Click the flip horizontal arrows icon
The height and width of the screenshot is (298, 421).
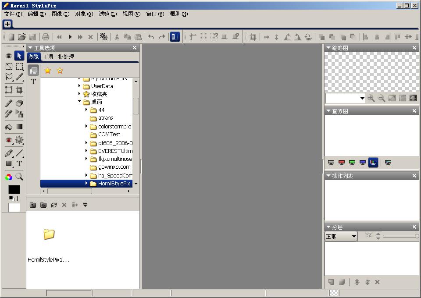[266, 37]
